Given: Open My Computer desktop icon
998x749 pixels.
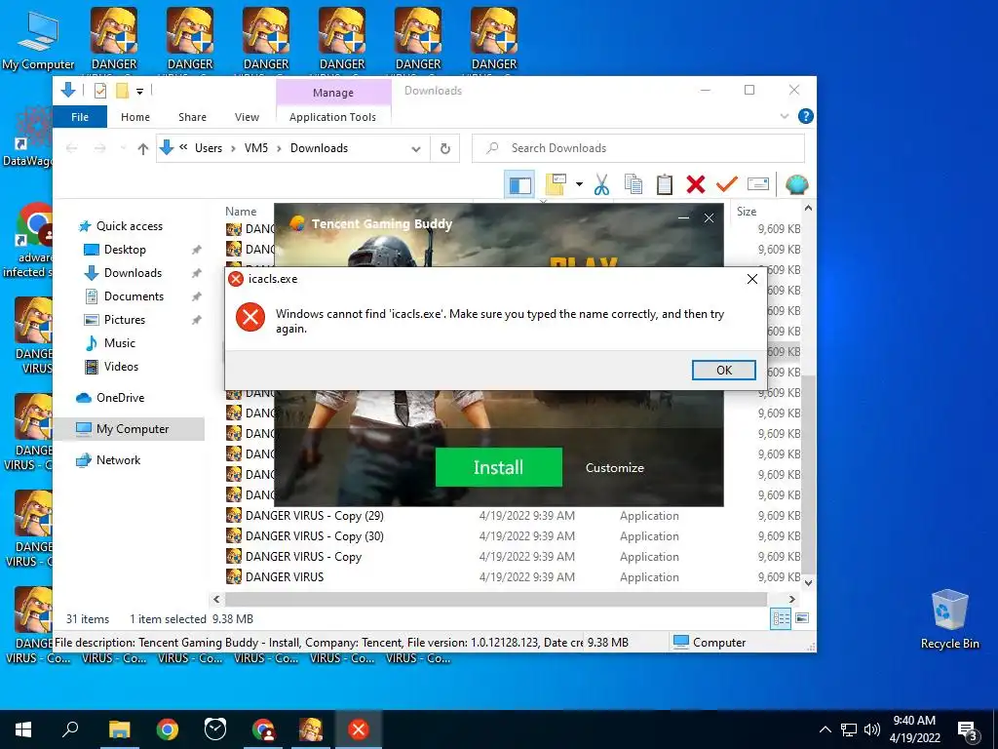Looking at the screenshot, I should [x=38, y=39].
